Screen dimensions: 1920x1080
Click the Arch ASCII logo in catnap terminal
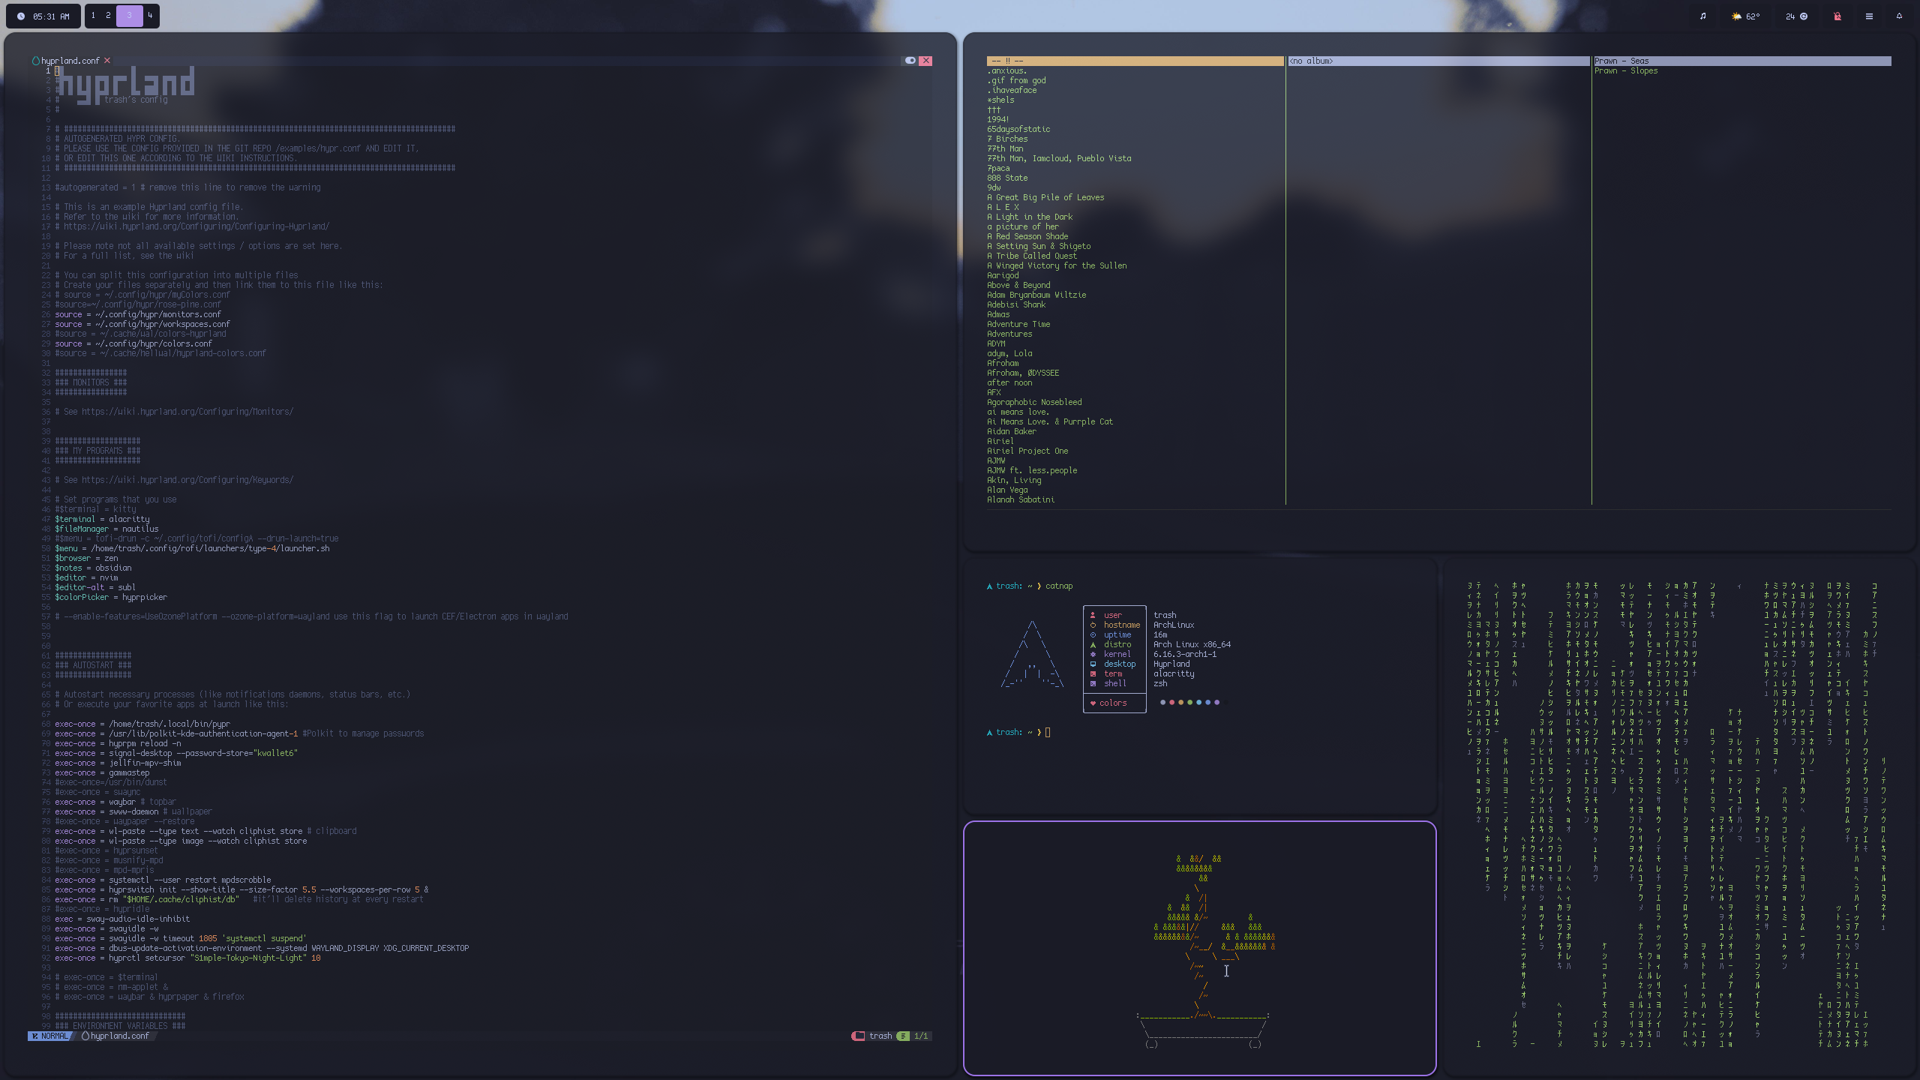coord(1032,654)
